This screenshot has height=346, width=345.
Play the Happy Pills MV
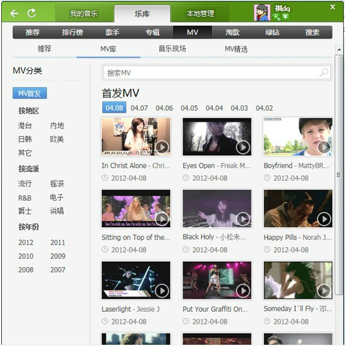(324, 219)
